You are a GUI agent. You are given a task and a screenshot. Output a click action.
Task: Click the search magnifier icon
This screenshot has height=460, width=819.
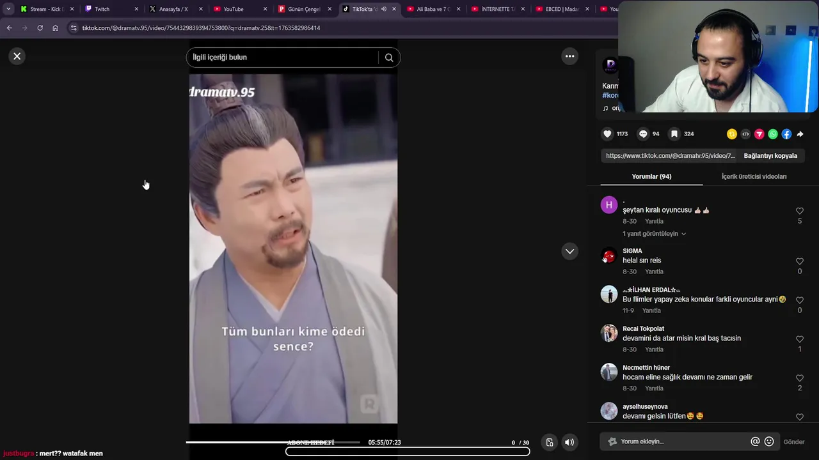point(389,57)
